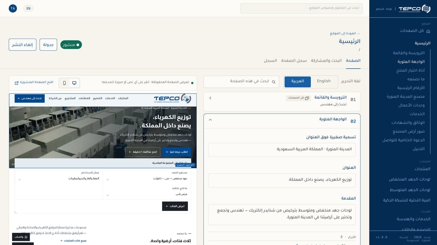Follow the العودة إلى الموقع link
This screenshot has width=437, height=245.
coord(345,33)
